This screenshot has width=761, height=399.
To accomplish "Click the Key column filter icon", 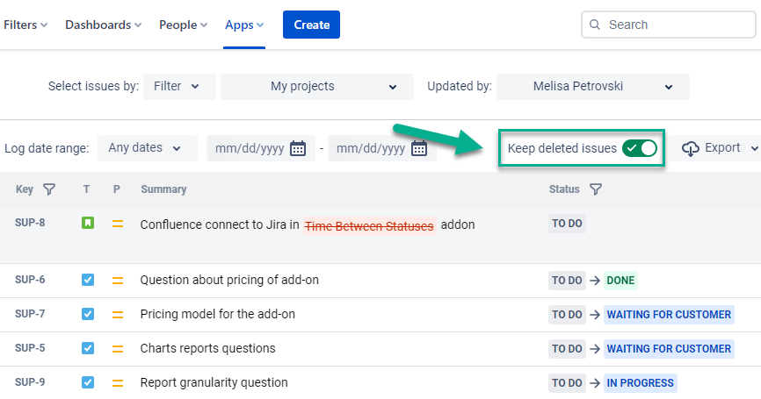I will pyautogui.click(x=49, y=189).
